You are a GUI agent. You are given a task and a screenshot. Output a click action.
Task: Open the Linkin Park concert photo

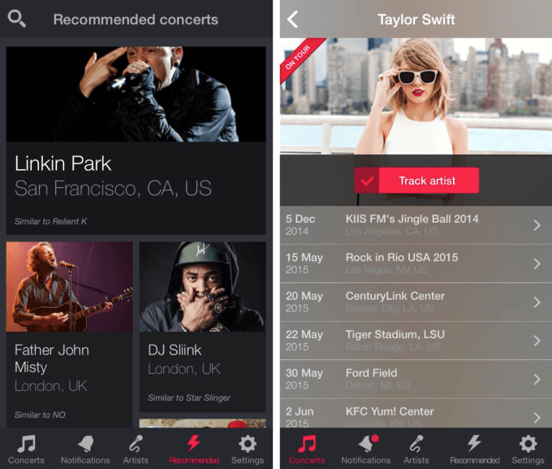(x=136, y=94)
